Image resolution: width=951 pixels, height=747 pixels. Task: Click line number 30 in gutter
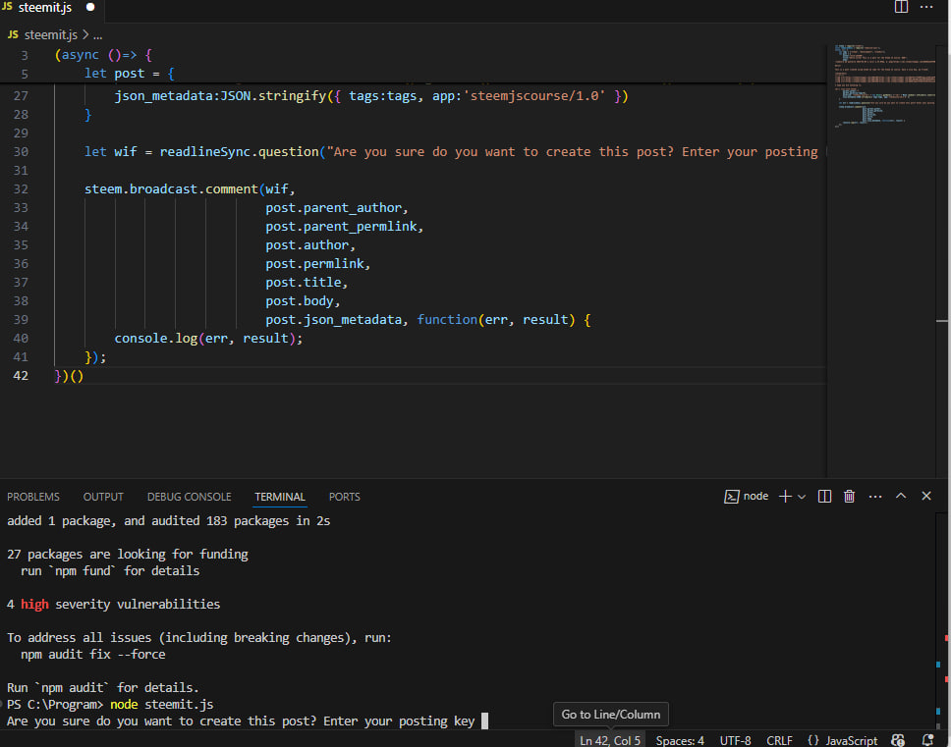pyautogui.click(x=21, y=151)
